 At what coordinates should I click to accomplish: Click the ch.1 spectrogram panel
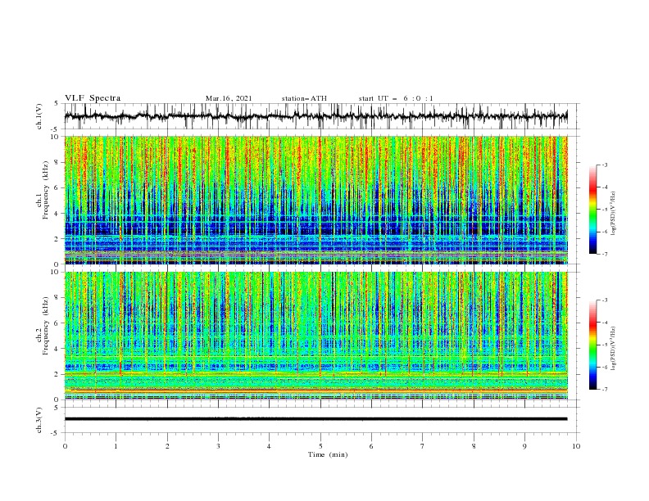tap(315, 200)
